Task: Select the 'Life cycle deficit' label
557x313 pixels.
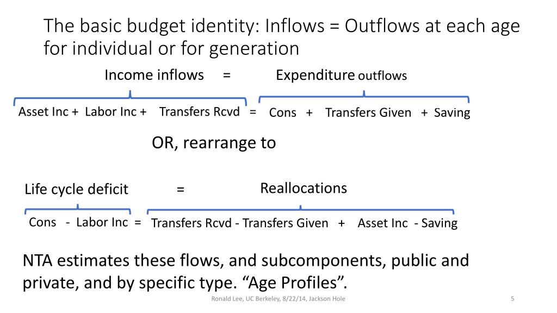Action: coord(76,190)
